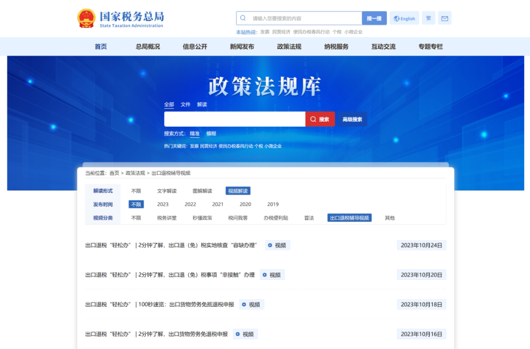Open article about 税实地核查 容缺办理
Viewport: 530px width, 349px height.
[171, 245]
